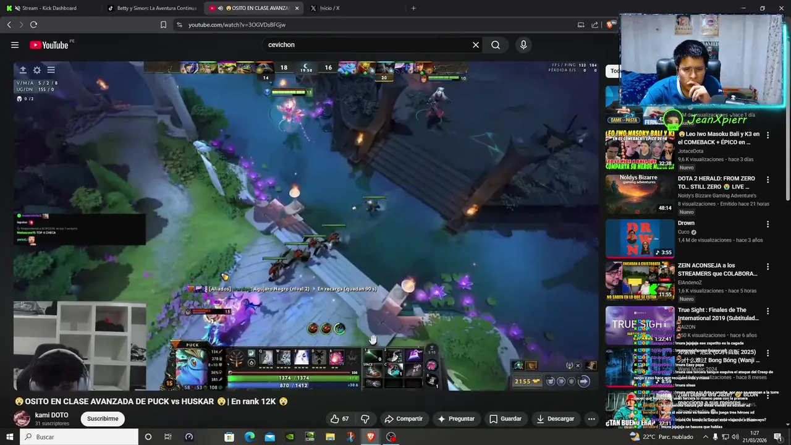Mute audio on the YouTube tab

click(x=221, y=8)
